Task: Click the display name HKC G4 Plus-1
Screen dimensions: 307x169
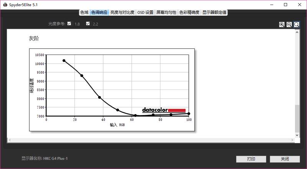Action: coord(55,158)
